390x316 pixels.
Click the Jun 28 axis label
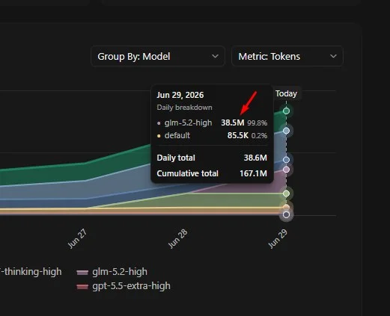177,238
